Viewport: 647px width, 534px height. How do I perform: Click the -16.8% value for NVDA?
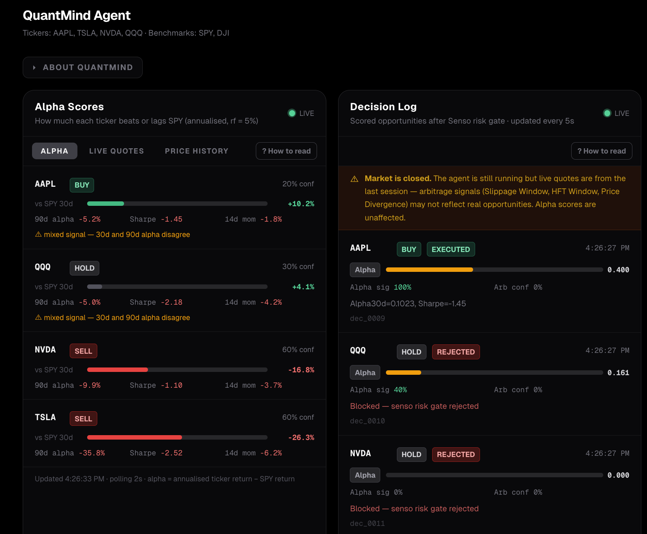(301, 370)
